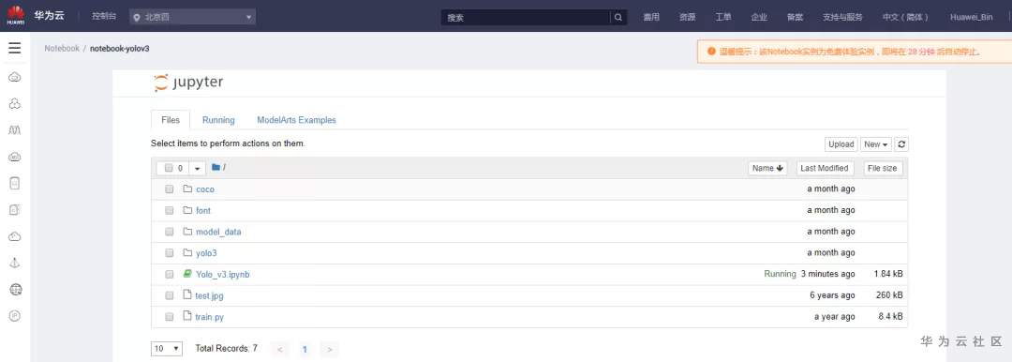This screenshot has height=362, width=1012.
Task: Switch to the Running tab
Action: [218, 120]
